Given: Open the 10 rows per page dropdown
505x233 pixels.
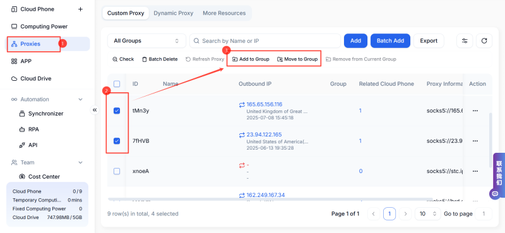Looking at the screenshot, I should pos(428,213).
